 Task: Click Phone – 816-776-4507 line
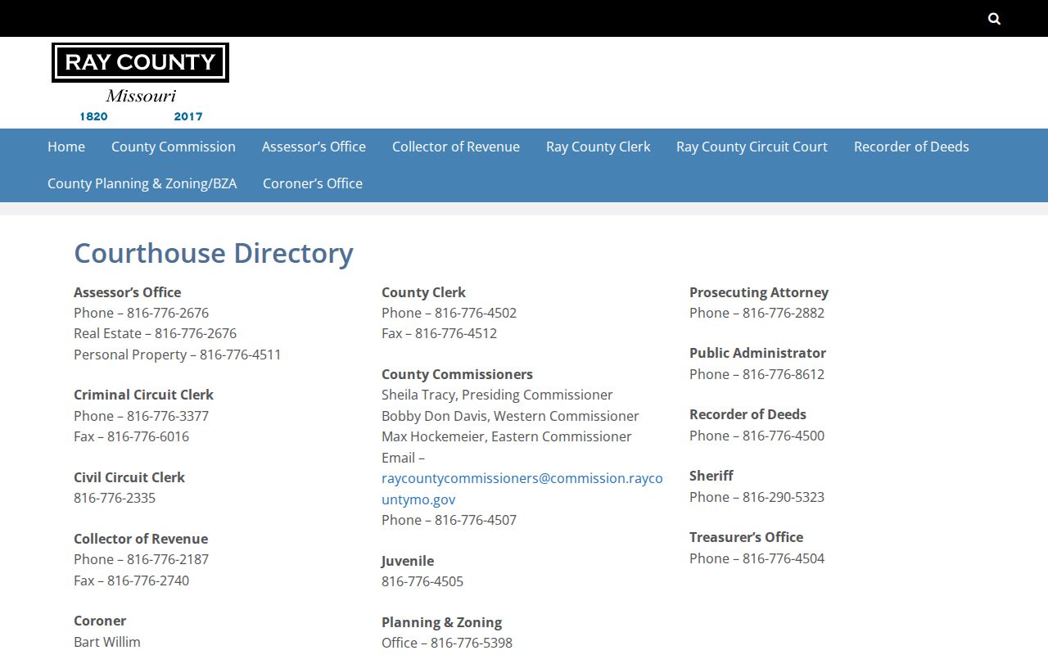click(449, 520)
